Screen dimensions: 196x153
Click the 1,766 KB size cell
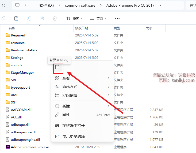coord(156,117)
